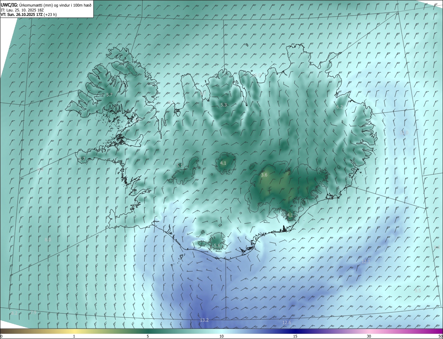Select the 12.1 precipitation value label
The width and height of the screenshot is (443, 339).
[366, 261]
